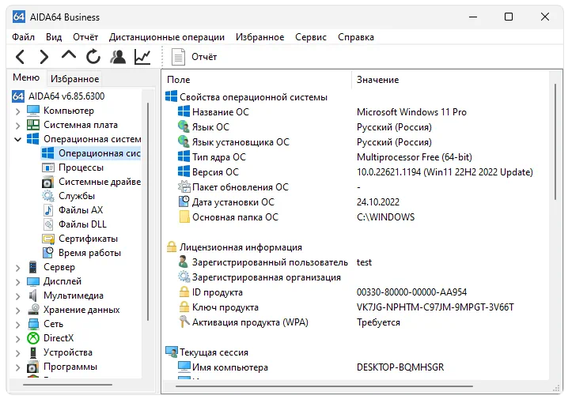Select the ID продукта row
Image resolution: width=568 pixels, height=399 pixels.
355,292
